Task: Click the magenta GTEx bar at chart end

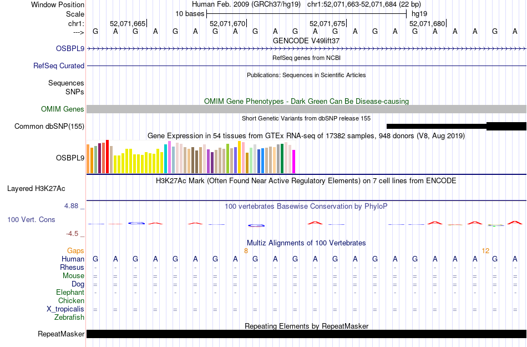Action: tap(294, 162)
